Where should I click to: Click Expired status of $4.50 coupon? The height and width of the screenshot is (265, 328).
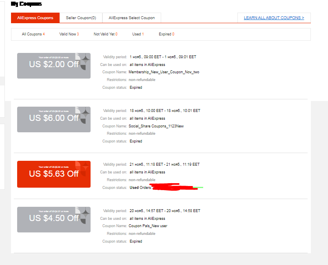[136, 241]
